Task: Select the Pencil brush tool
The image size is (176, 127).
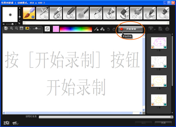Action: coord(96,13)
